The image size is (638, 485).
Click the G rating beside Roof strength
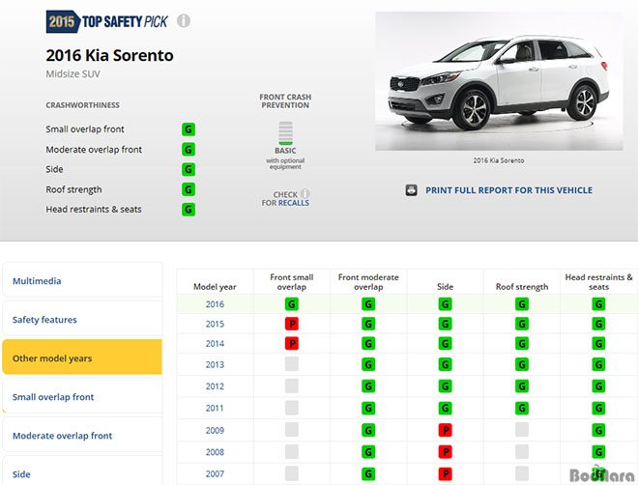coord(188,189)
